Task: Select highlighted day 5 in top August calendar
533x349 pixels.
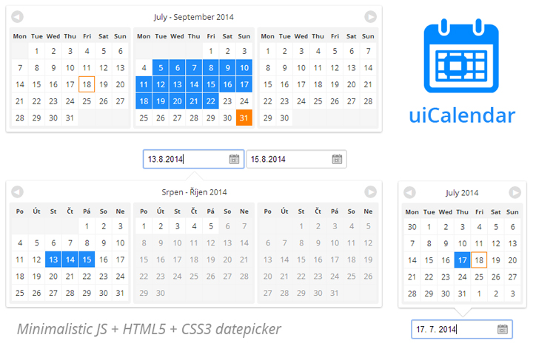Action: coord(161,67)
